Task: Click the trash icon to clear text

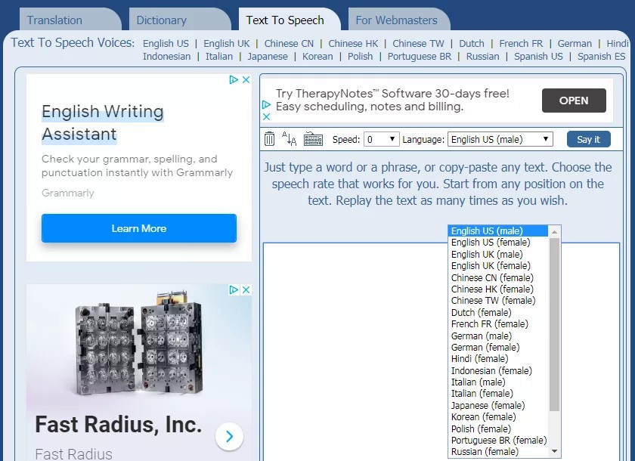Action: [x=270, y=139]
